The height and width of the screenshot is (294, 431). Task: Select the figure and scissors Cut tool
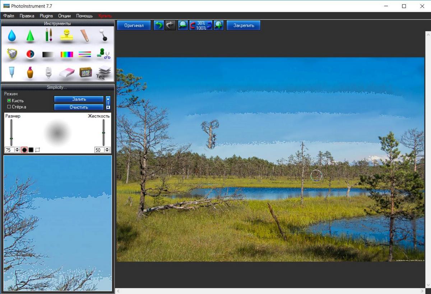point(103,54)
